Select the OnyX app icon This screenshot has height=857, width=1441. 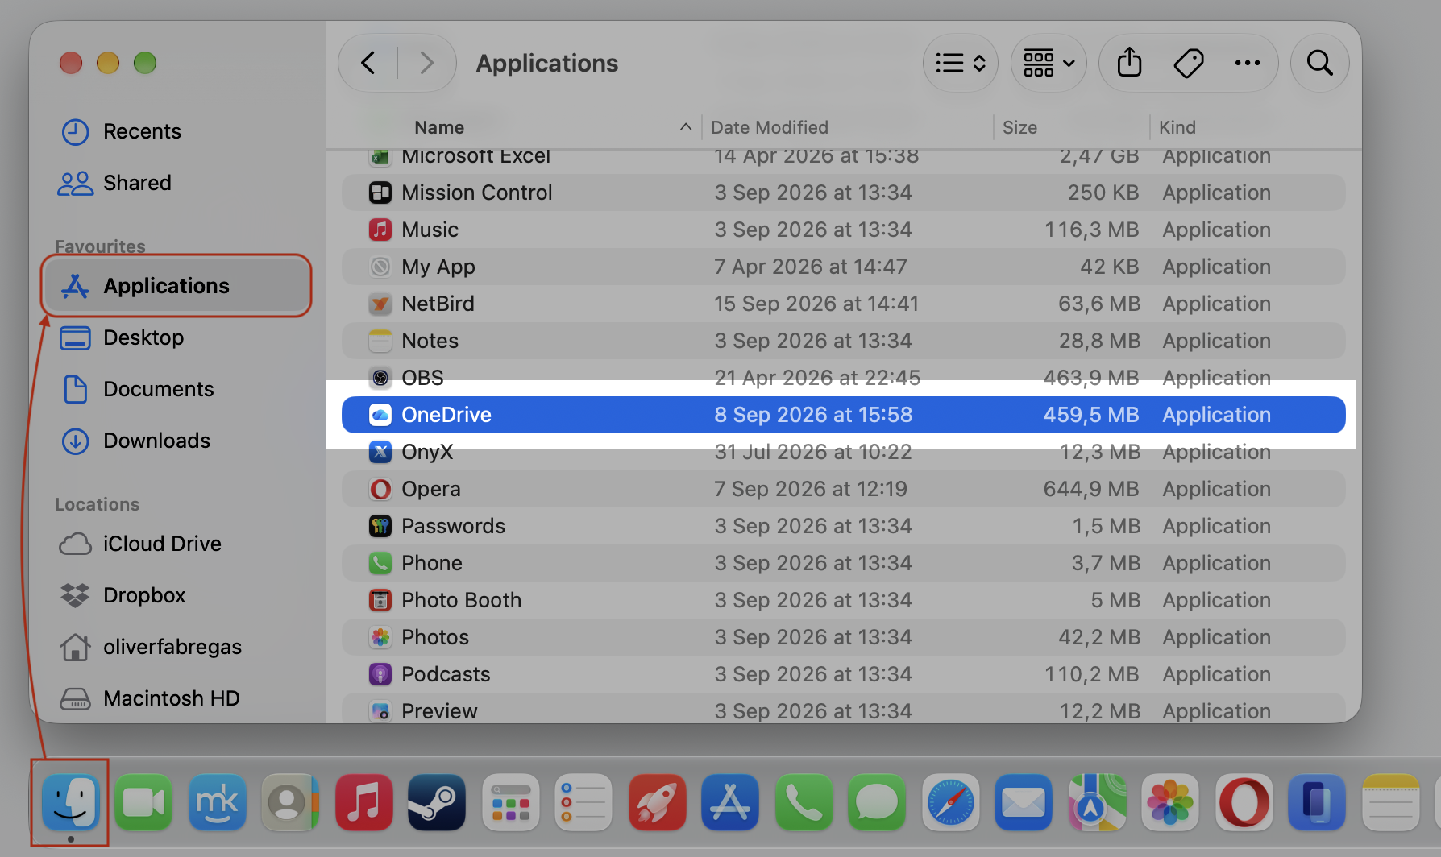click(x=380, y=452)
